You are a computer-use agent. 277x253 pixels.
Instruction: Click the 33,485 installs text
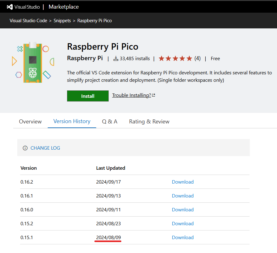pyautogui.click(x=135, y=58)
